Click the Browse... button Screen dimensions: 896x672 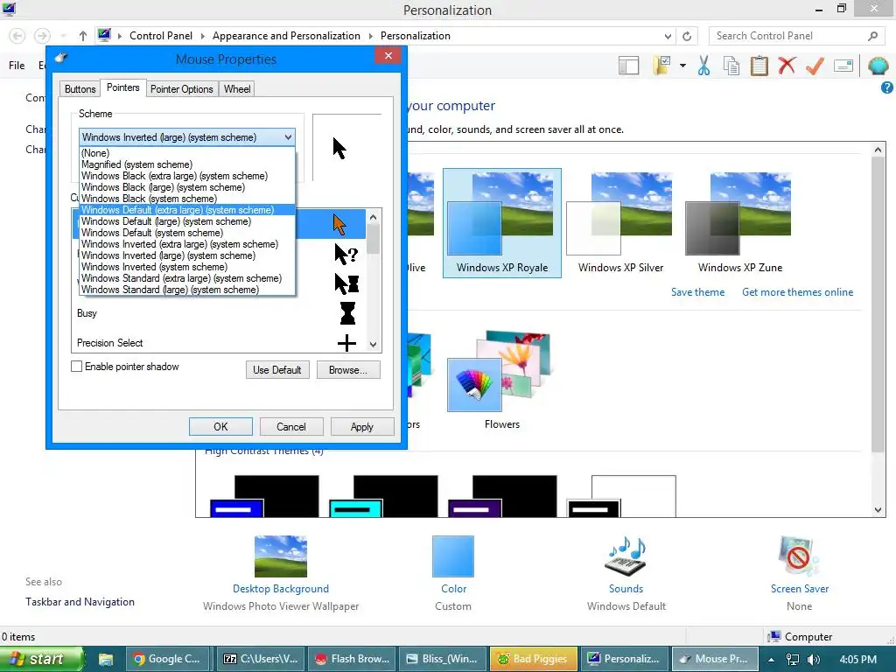(x=348, y=370)
